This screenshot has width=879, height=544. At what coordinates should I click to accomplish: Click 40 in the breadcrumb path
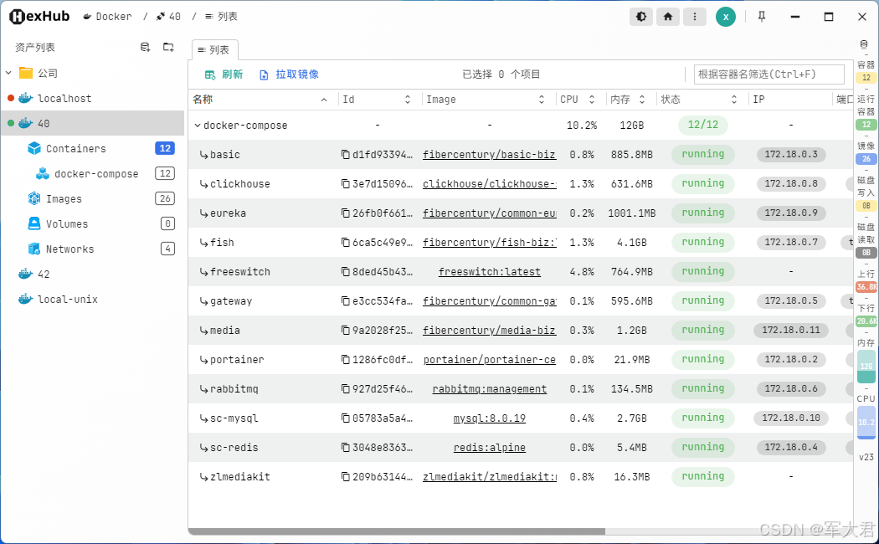(169, 17)
